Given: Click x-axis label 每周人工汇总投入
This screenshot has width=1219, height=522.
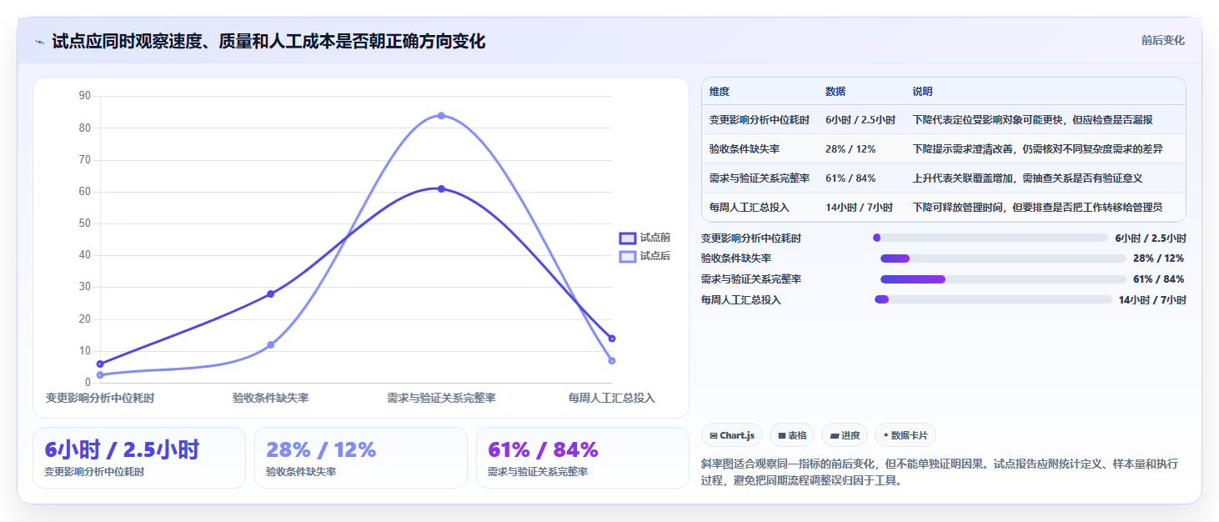Looking at the screenshot, I should tap(612, 398).
